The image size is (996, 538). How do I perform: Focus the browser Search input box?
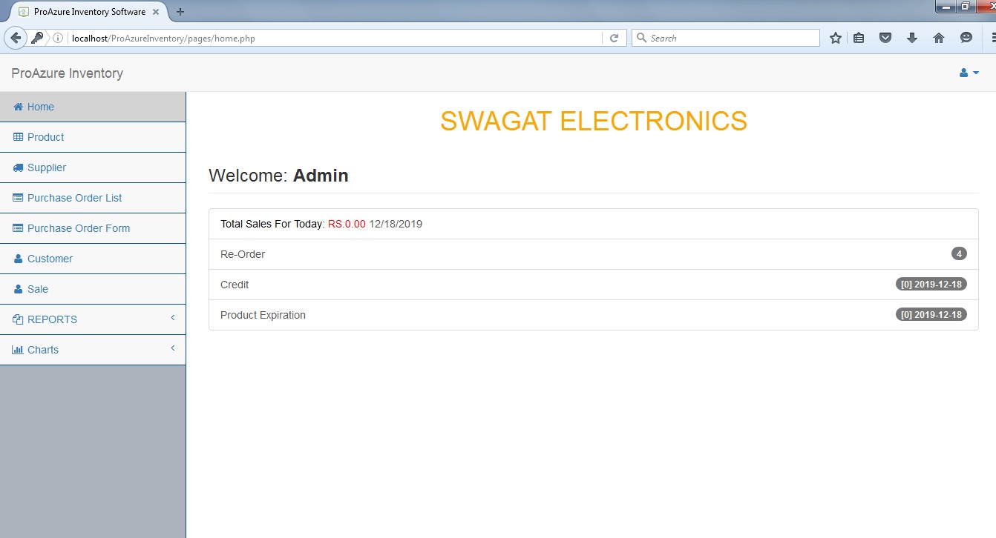coord(733,38)
